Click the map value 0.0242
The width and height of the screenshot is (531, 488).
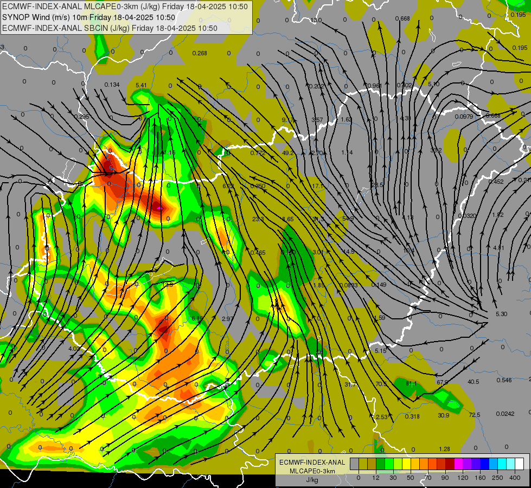coord(506,414)
